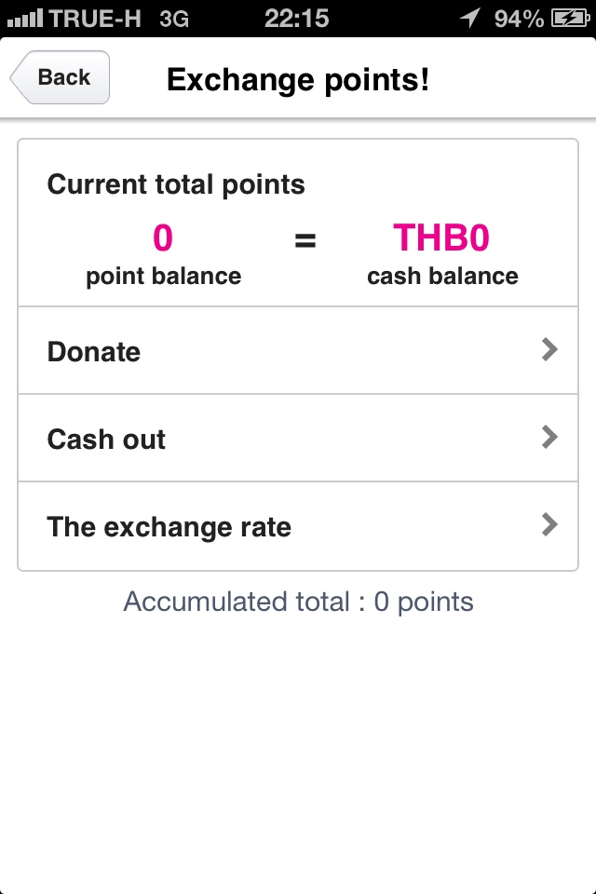The width and height of the screenshot is (596, 894).
Task: Tap the Exchange points! title
Action: (298, 79)
